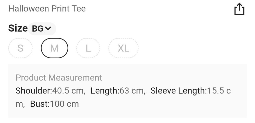Click the Length measurement label
Screen dimensions: 255x123
[x=105, y=91]
